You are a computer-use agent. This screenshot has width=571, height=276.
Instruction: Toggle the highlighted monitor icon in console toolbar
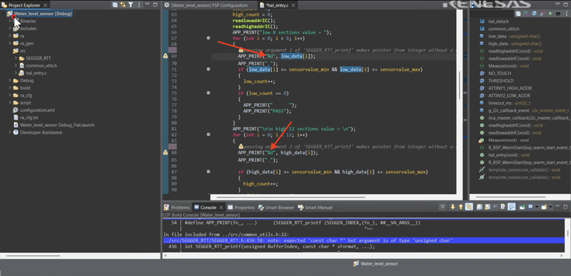512,207
